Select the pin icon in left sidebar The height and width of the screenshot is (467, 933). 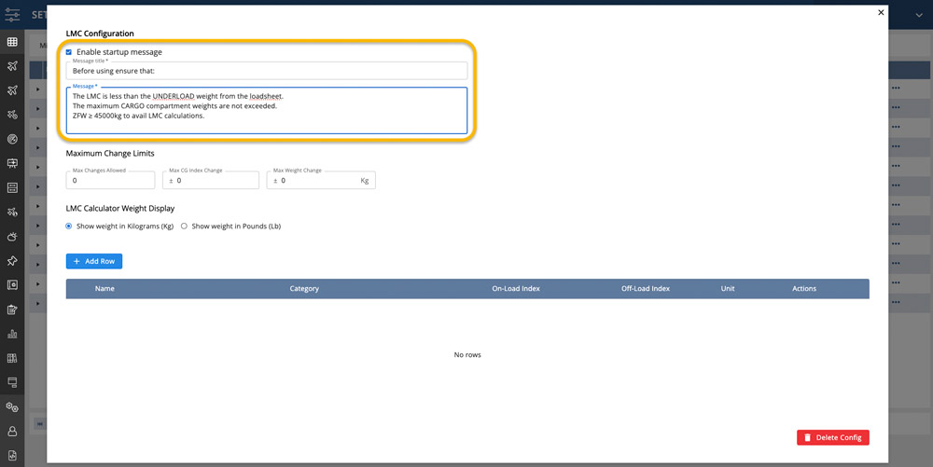tap(12, 261)
